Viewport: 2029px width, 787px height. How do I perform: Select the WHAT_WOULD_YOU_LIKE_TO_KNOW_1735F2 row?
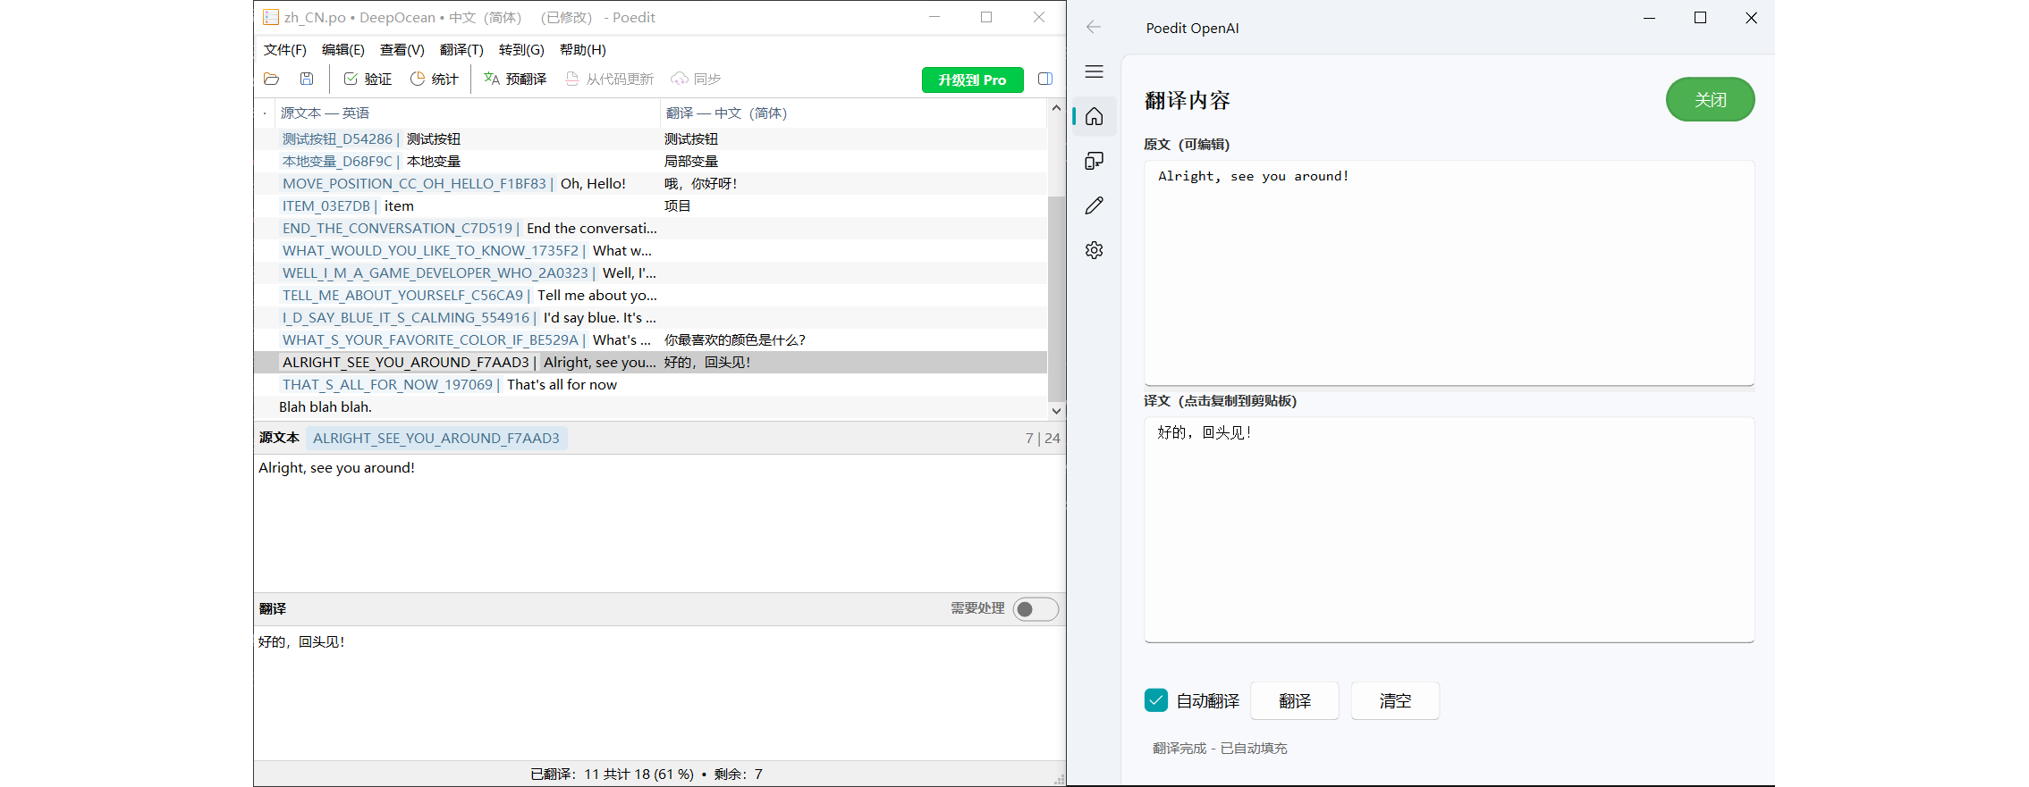651,250
